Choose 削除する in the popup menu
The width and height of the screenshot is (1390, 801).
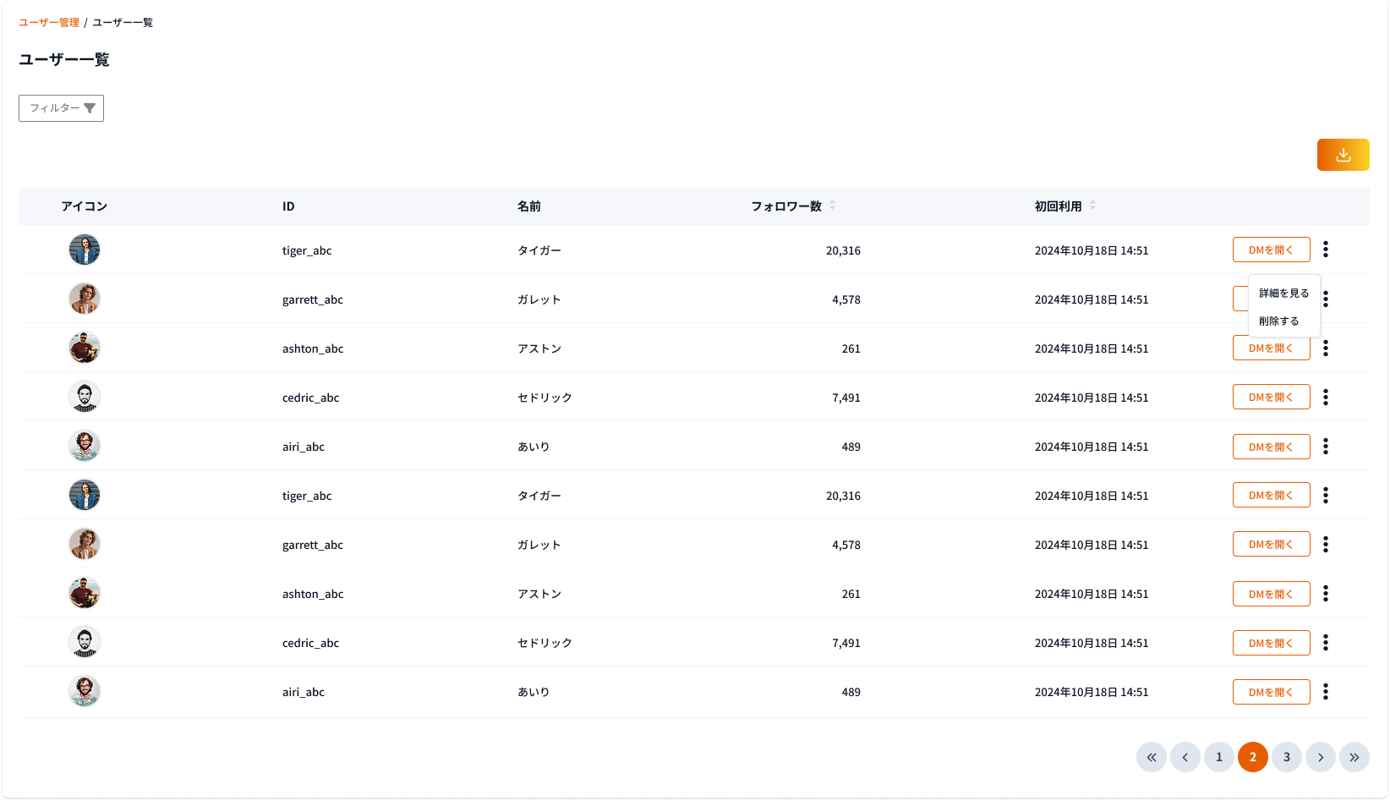click(x=1278, y=321)
